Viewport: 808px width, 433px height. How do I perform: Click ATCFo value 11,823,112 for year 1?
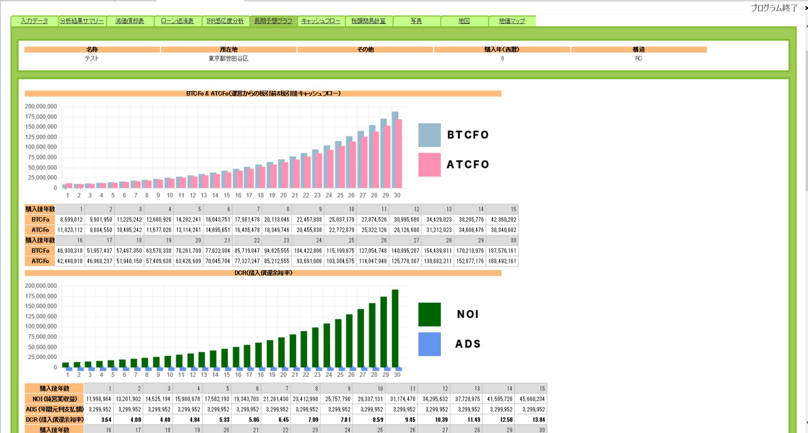tap(70, 230)
